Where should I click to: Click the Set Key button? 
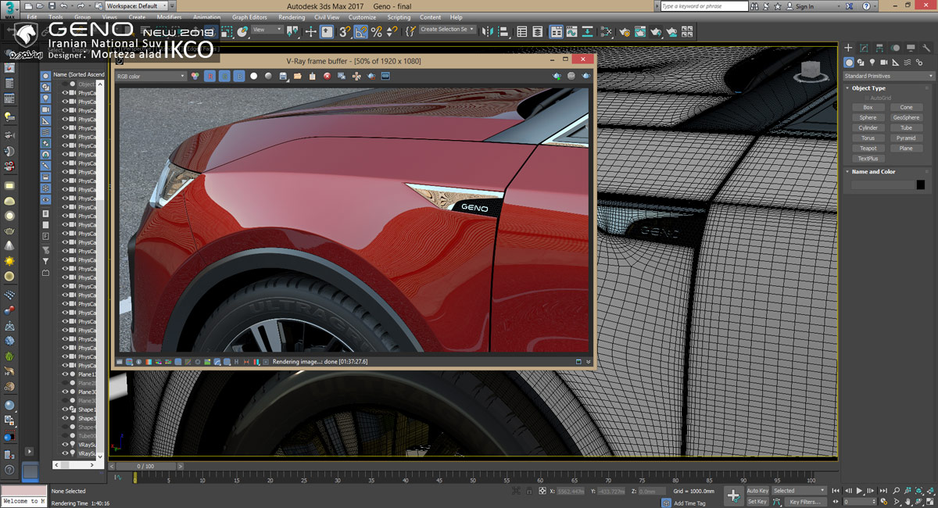[x=757, y=502]
